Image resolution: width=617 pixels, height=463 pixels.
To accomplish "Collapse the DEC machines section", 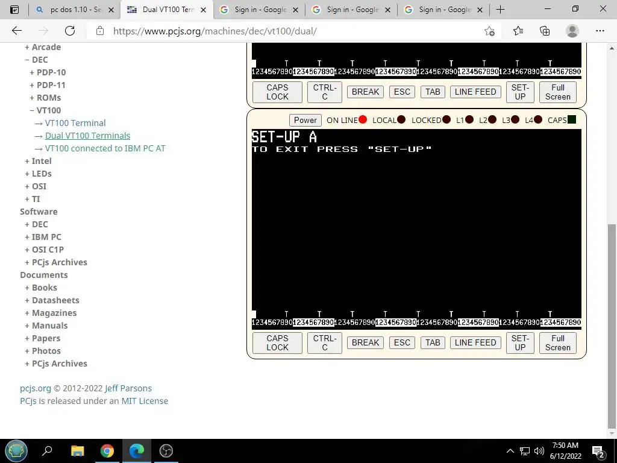I will coord(36,60).
